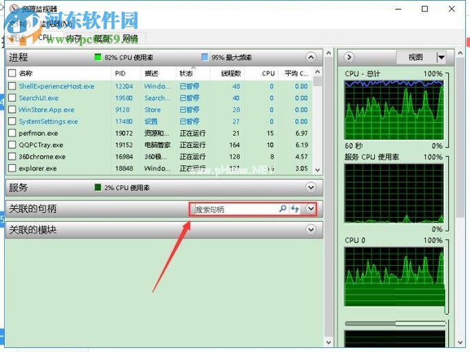Select the QQPCTray.exe process name
Screen dimensions: 470x352
pos(41,145)
